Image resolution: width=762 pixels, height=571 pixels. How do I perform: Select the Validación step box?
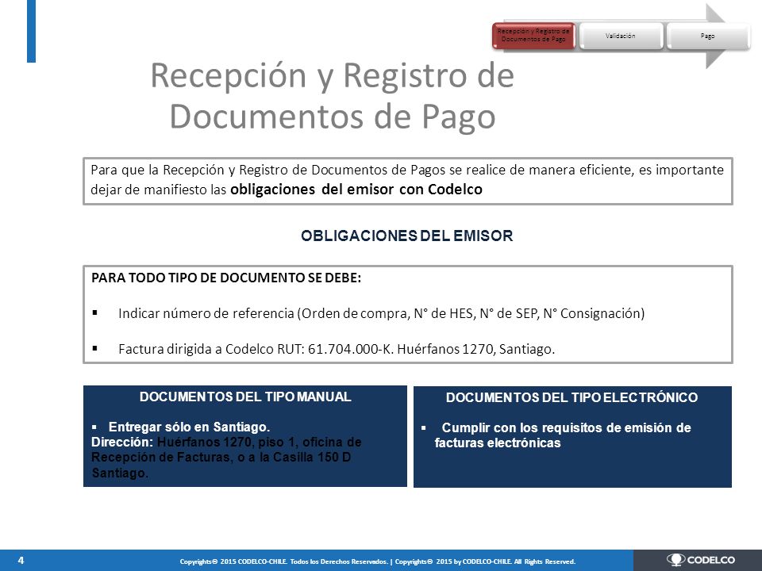(x=621, y=36)
